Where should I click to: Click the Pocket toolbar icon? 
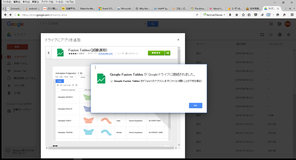(256, 15)
